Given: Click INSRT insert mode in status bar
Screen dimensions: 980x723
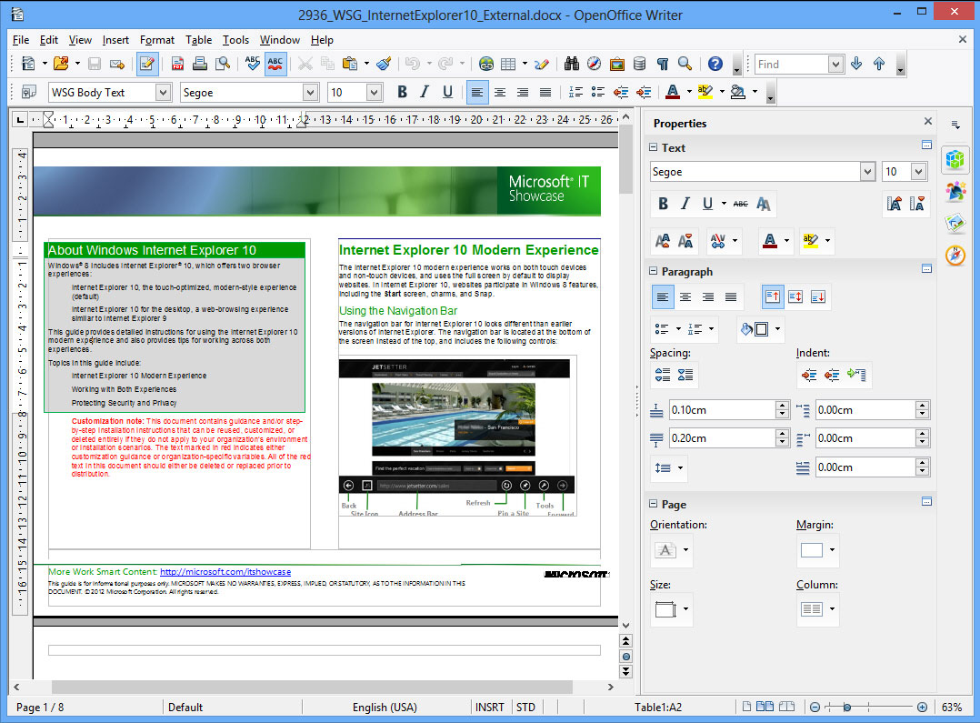Looking at the screenshot, I should pos(489,708).
